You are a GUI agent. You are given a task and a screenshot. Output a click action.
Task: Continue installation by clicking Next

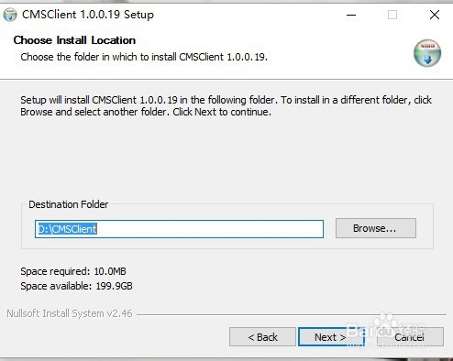click(331, 337)
